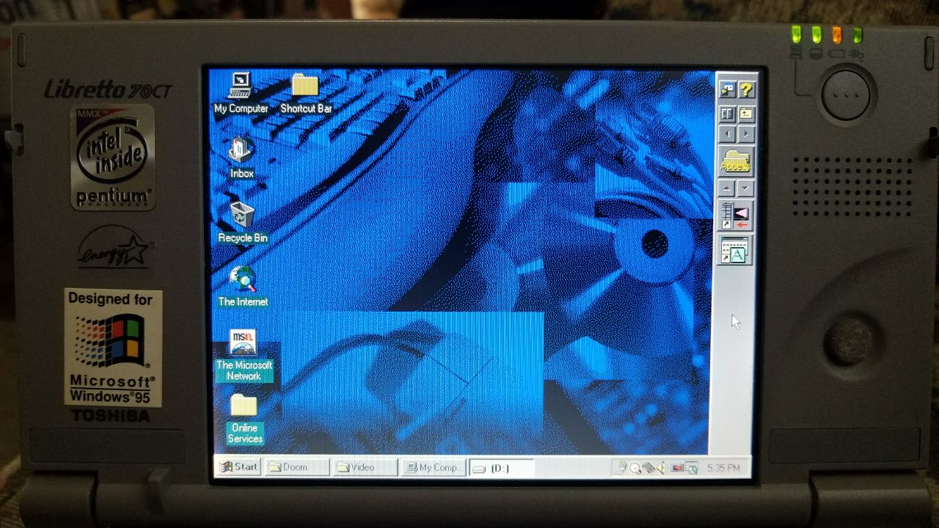Click the up arrow below Access folder

727,188
